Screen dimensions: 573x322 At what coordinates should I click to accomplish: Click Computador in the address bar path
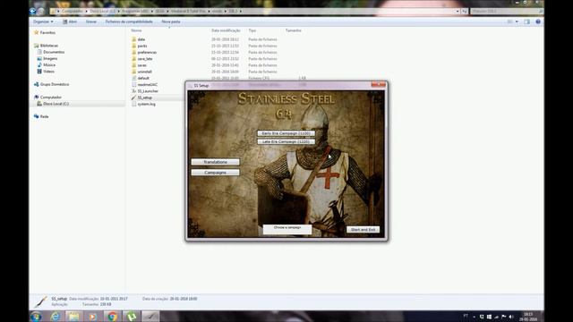point(72,12)
